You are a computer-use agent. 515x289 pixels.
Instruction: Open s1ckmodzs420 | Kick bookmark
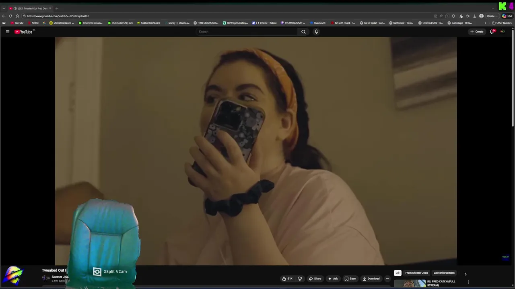pyautogui.click(x=120, y=23)
